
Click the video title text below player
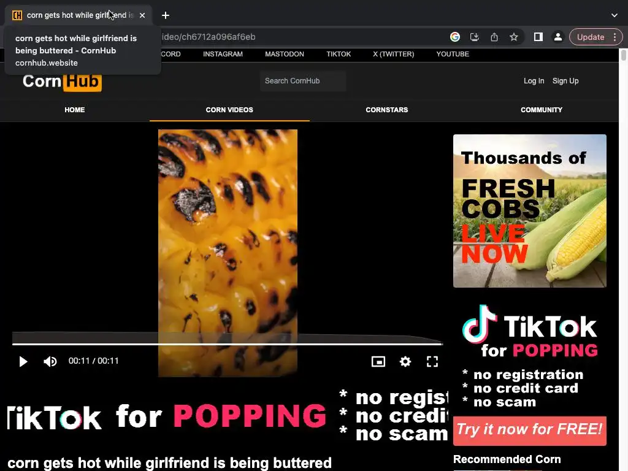tap(169, 462)
